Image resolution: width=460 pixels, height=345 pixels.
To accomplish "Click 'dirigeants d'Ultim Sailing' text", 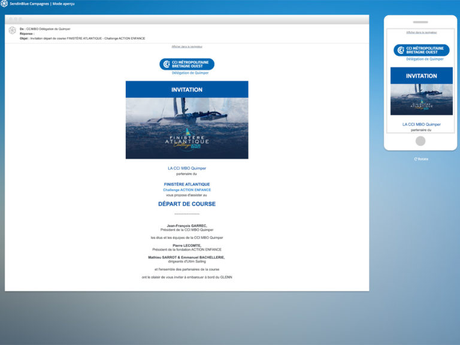I will pos(187,261).
